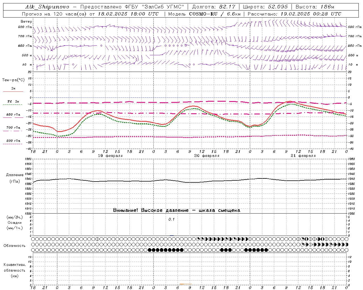
Task: Select the 'Долгота: 82.17' header value
Action: pyautogui.click(x=214, y=7)
